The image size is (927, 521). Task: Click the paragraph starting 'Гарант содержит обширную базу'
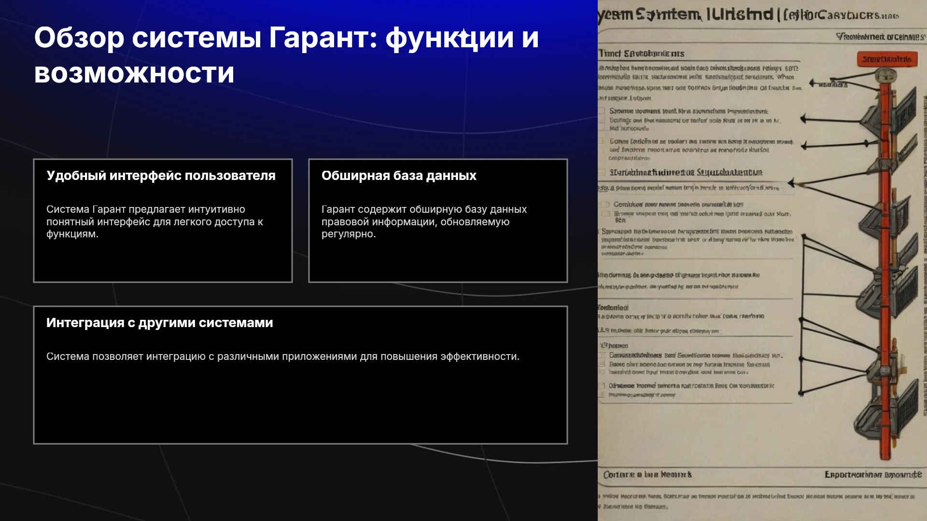[424, 221]
